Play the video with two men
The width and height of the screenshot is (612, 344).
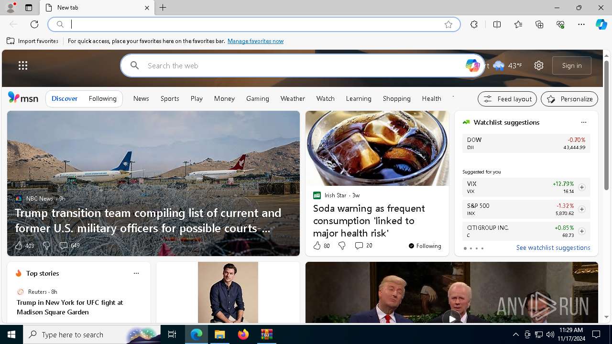pyautogui.click(x=451, y=318)
